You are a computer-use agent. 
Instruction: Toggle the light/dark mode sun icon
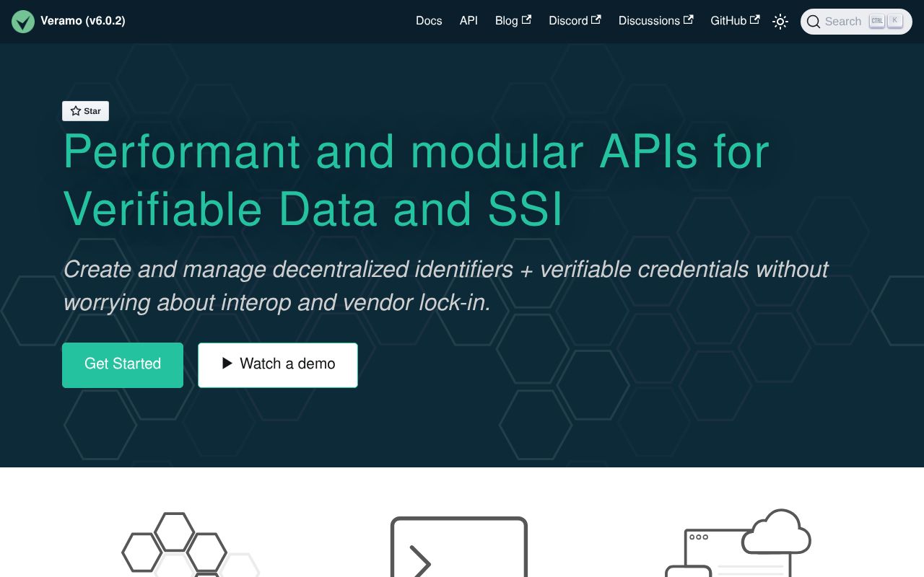(780, 22)
